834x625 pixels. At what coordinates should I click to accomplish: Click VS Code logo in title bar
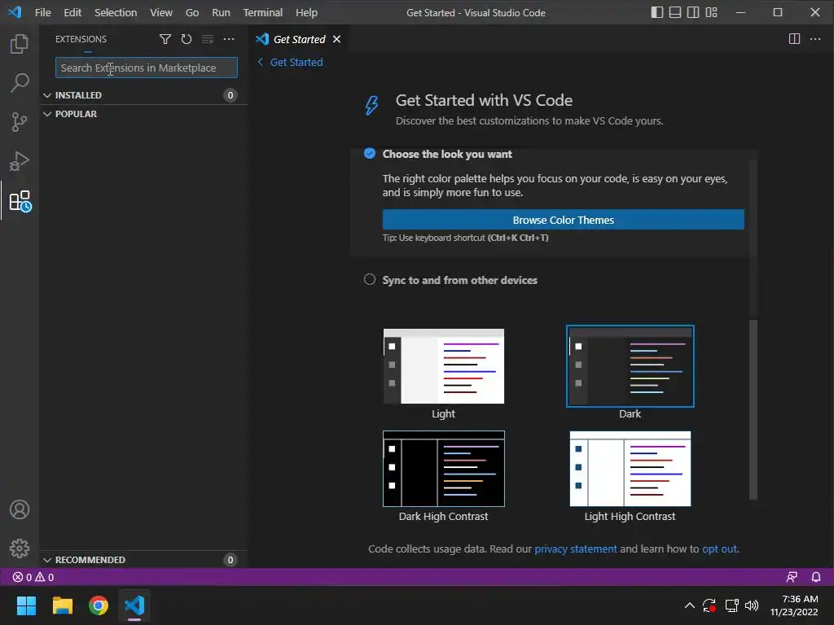(15, 12)
